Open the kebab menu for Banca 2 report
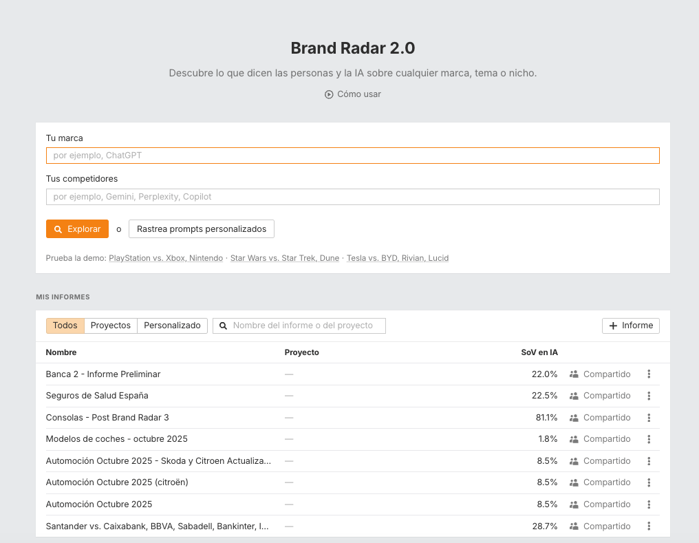The image size is (699, 543). click(648, 374)
